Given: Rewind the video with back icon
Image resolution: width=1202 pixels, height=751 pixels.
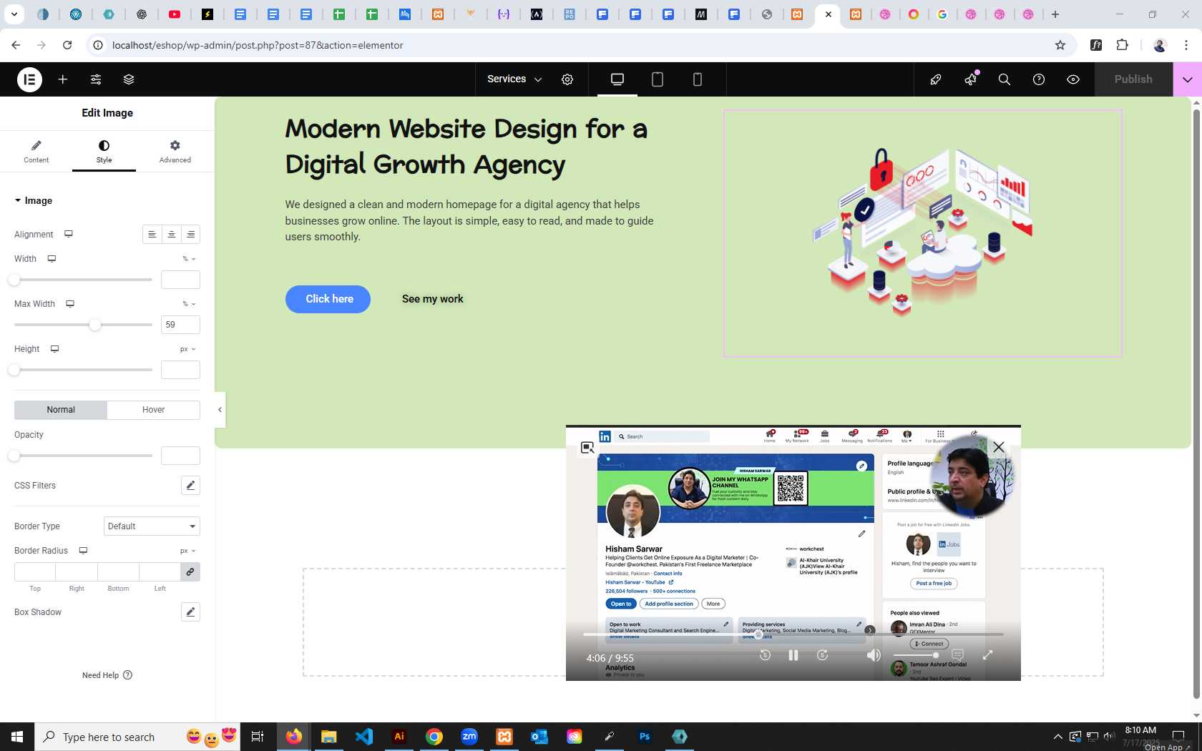Looking at the screenshot, I should click(765, 655).
